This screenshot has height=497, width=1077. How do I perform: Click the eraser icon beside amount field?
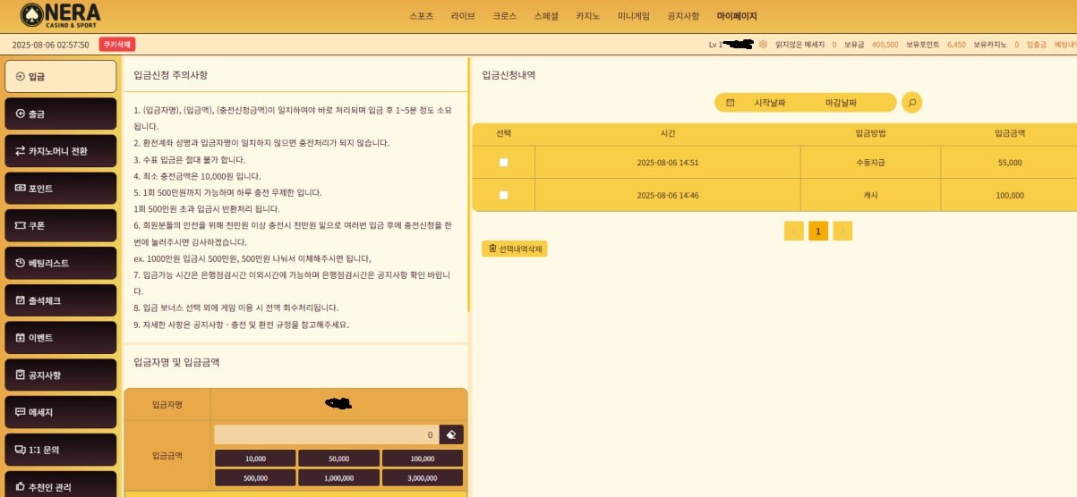[x=451, y=434]
